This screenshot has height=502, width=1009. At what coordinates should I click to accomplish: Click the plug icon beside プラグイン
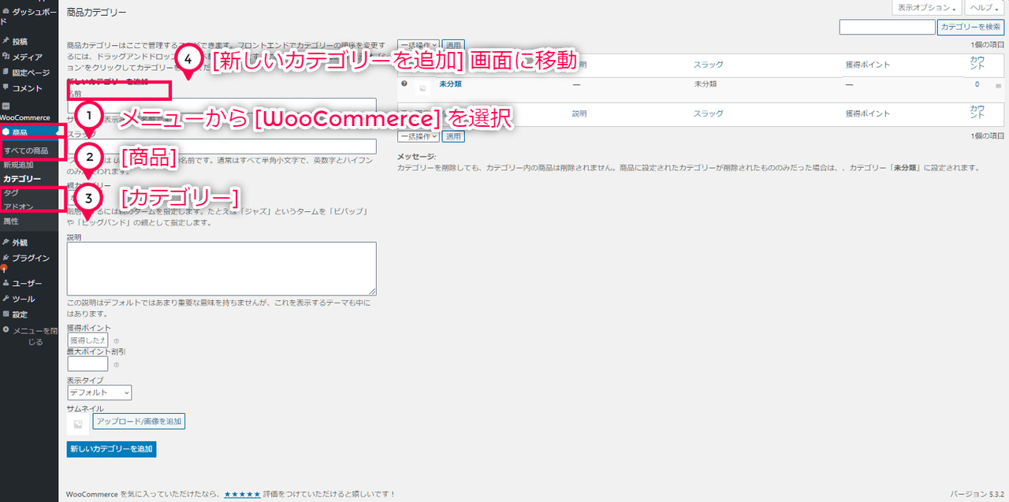[x=6, y=258]
